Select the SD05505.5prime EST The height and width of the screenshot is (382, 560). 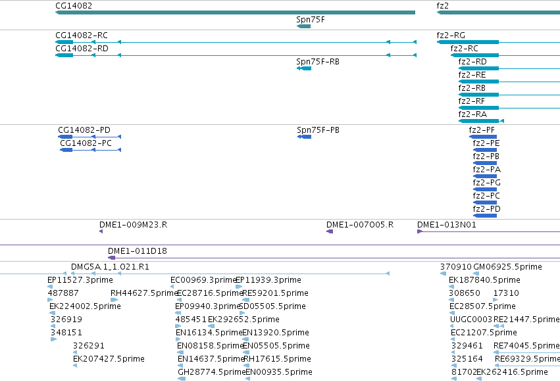(242, 313)
